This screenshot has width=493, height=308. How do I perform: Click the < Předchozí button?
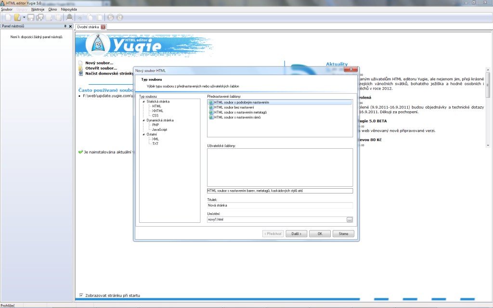click(273, 234)
